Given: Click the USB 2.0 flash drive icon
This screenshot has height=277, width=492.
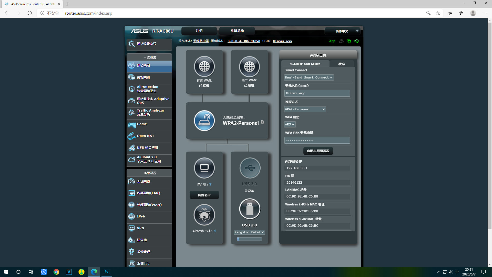Looking at the screenshot, I should [250, 209].
